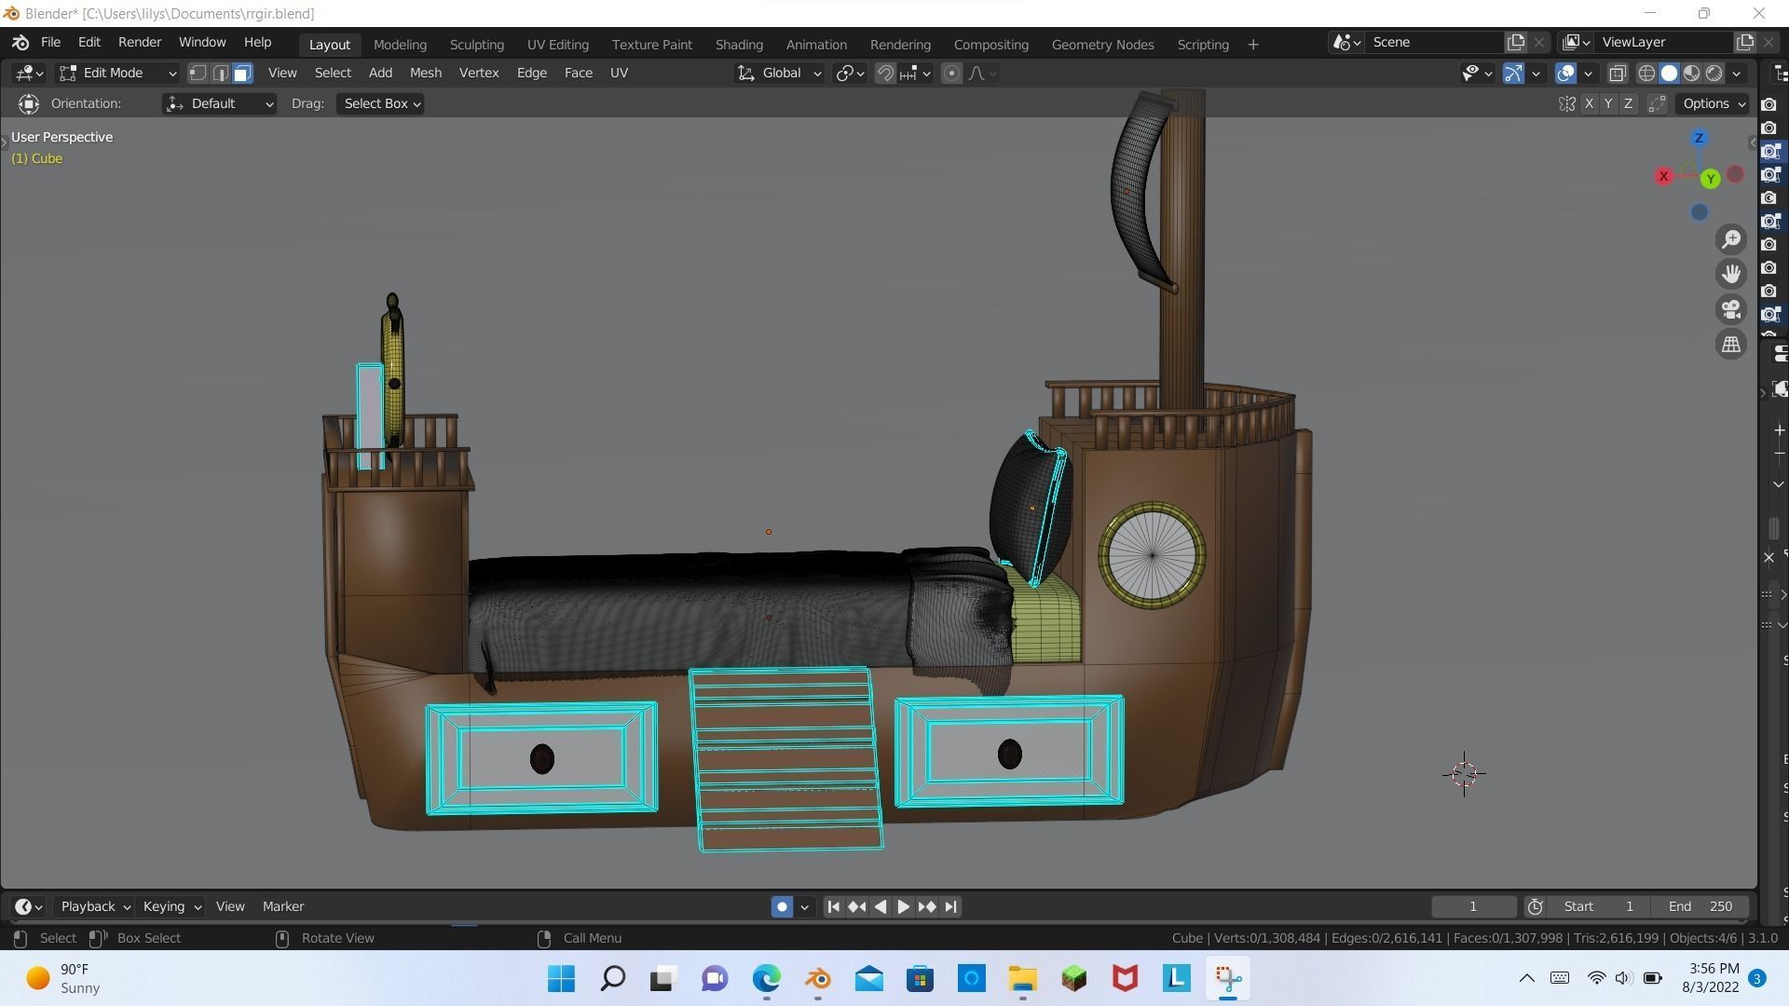The width and height of the screenshot is (1789, 1006).
Task: Enable rendered viewport shading
Action: pyautogui.click(x=1714, y=73)
